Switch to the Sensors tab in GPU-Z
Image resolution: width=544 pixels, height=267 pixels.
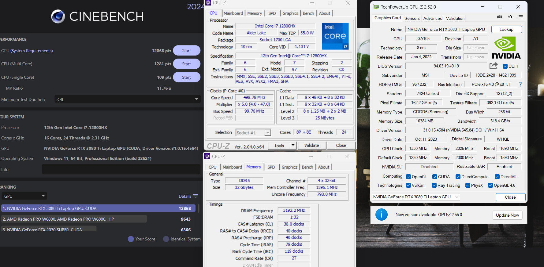coord(412,18)
